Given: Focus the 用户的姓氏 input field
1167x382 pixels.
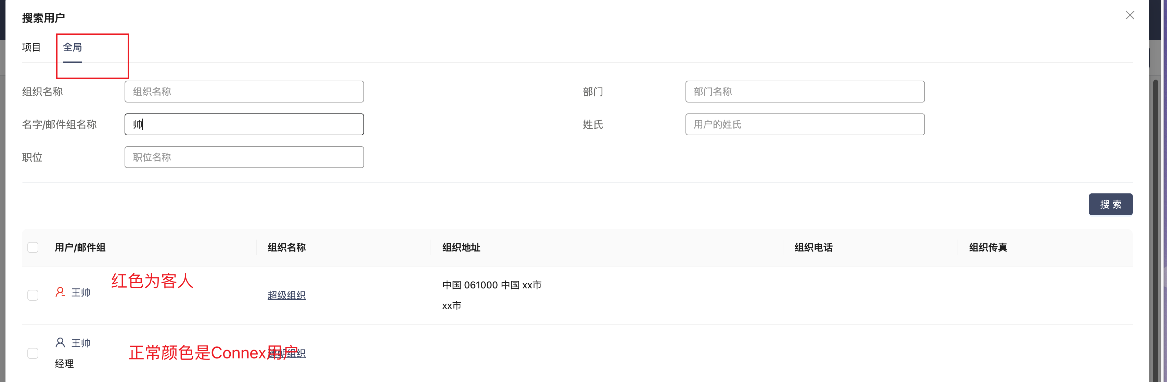Looking at the screenshot, I should pyautogui.click(x=805, y=124).
